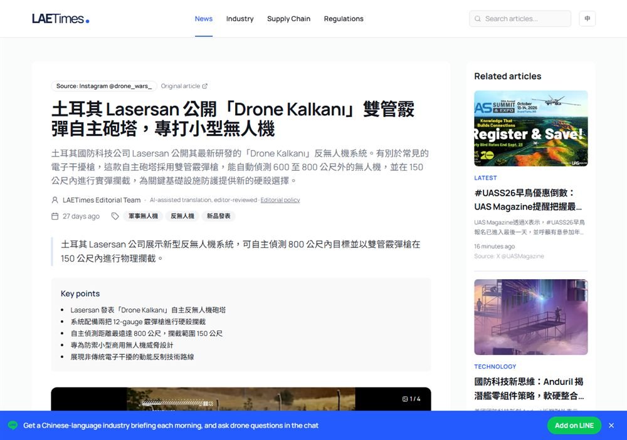View the Editorial policy link
Image resolution: width=627 pixels, height=440 pixels.
(x=280, y=200)
